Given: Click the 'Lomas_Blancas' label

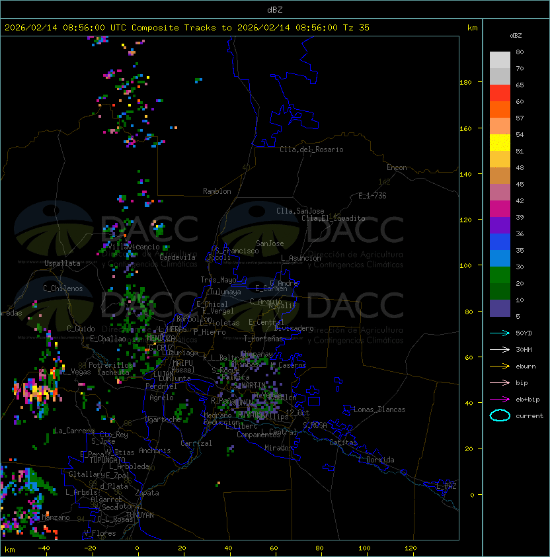Looking at the screenshot, I should pos(379,409).
